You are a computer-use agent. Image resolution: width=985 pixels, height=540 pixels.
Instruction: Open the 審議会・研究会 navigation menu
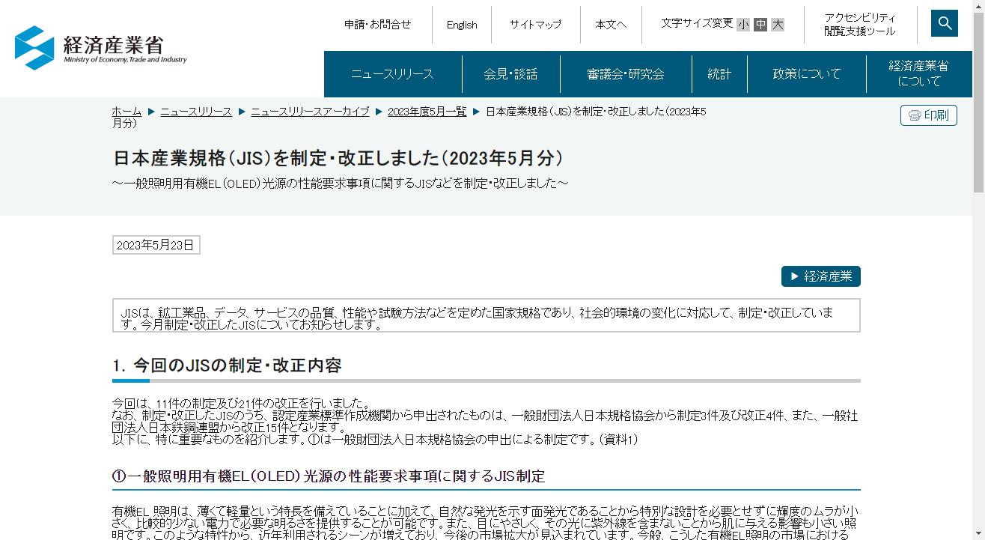(625, 73)
